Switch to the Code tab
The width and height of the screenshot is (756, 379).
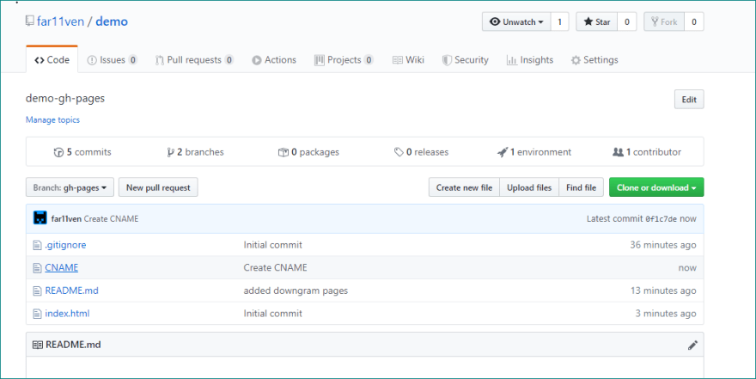coord(52,60)
